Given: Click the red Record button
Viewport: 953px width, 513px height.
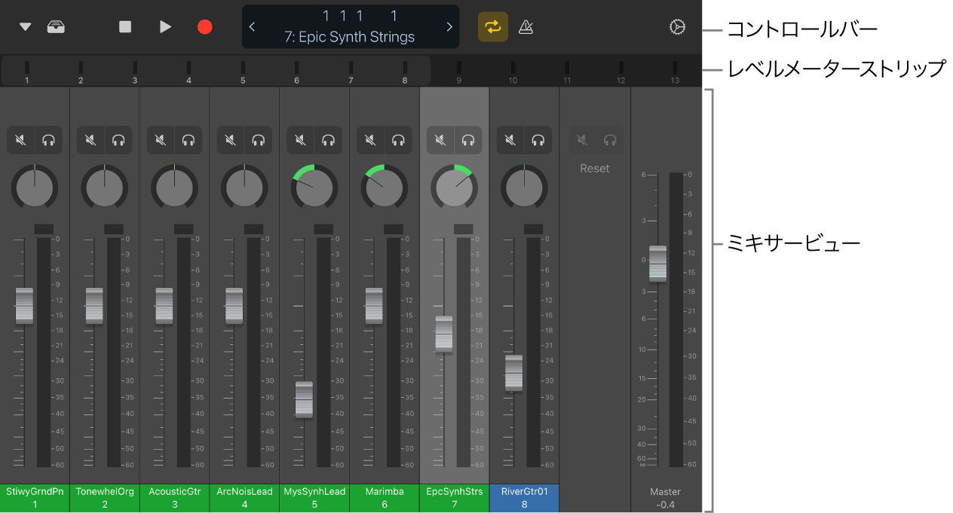Looking at the screenshot, I should 205,27.
